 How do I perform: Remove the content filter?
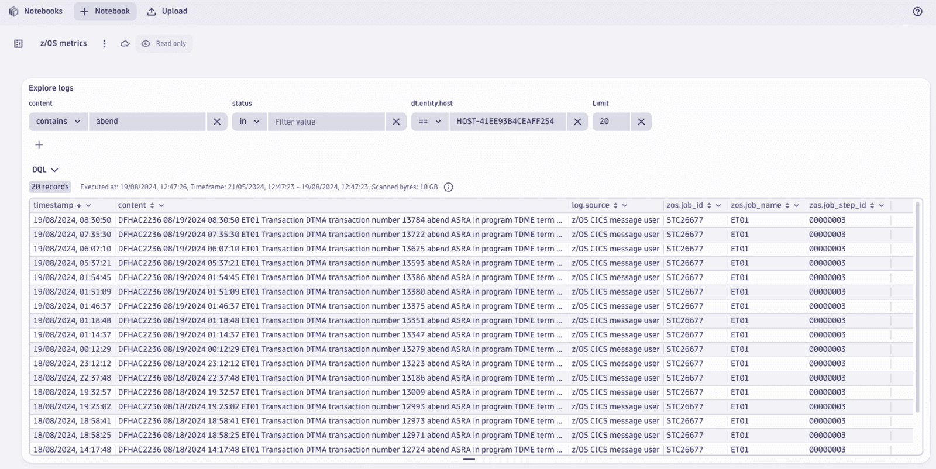coord(217,121)
